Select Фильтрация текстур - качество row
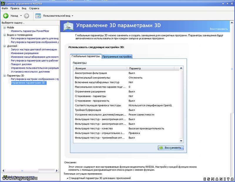Screen dimensions: 235x182 (126, 129)
